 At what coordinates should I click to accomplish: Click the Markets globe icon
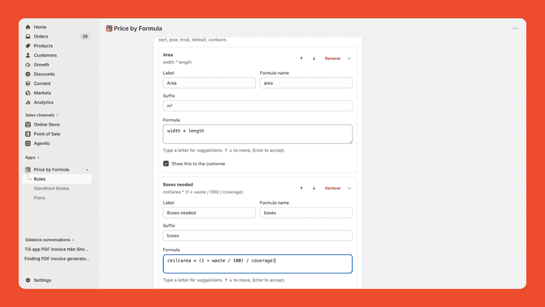tap(28, 93)
